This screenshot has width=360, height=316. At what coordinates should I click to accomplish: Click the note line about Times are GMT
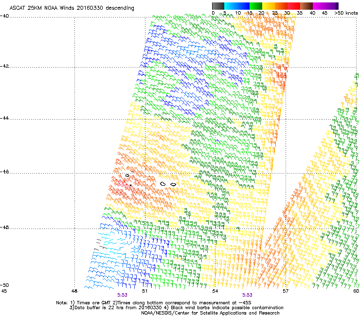click(154, 303)
